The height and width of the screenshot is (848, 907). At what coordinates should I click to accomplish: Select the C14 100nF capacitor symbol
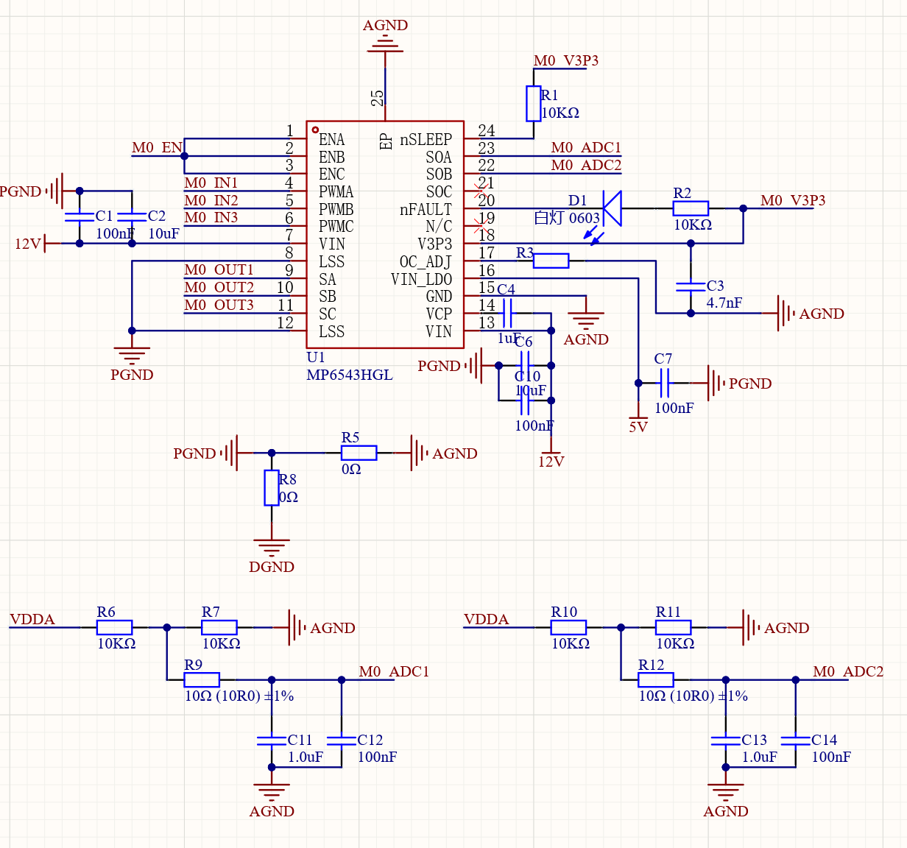click(795, 740)
